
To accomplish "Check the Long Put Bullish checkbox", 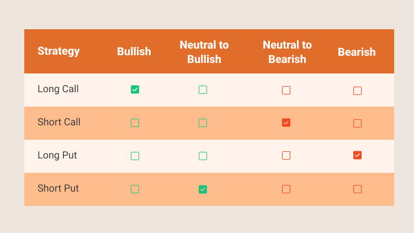I will pos(135,156).
